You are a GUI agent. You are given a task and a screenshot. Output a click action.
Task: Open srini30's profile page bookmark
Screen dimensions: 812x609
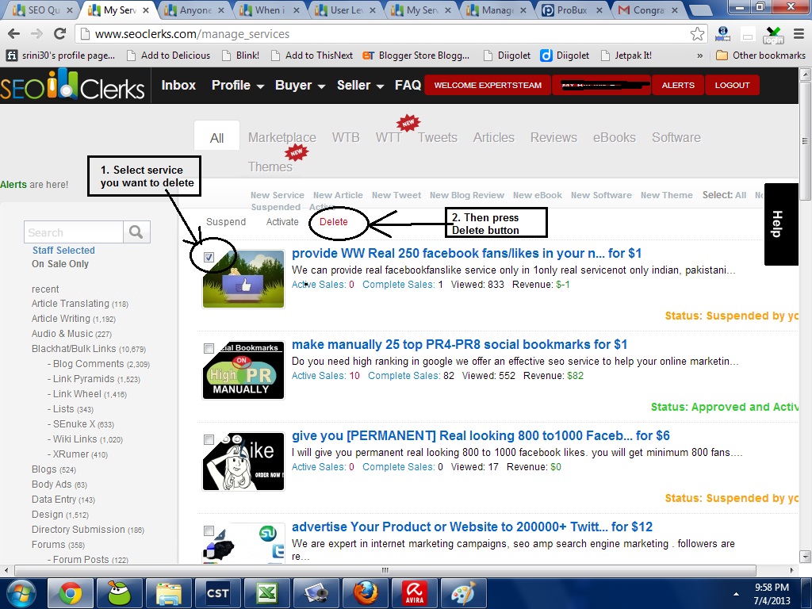(60, 55)
